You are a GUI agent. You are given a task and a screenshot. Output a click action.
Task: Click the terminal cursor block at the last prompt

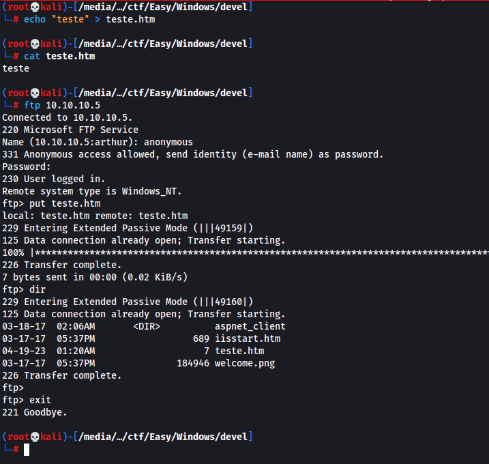(27, 449)
